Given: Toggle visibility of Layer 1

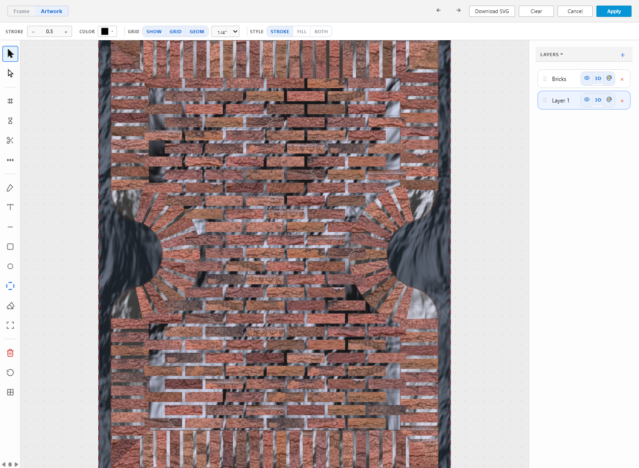Looking at the screenshot, I should (x=587, y=100).
